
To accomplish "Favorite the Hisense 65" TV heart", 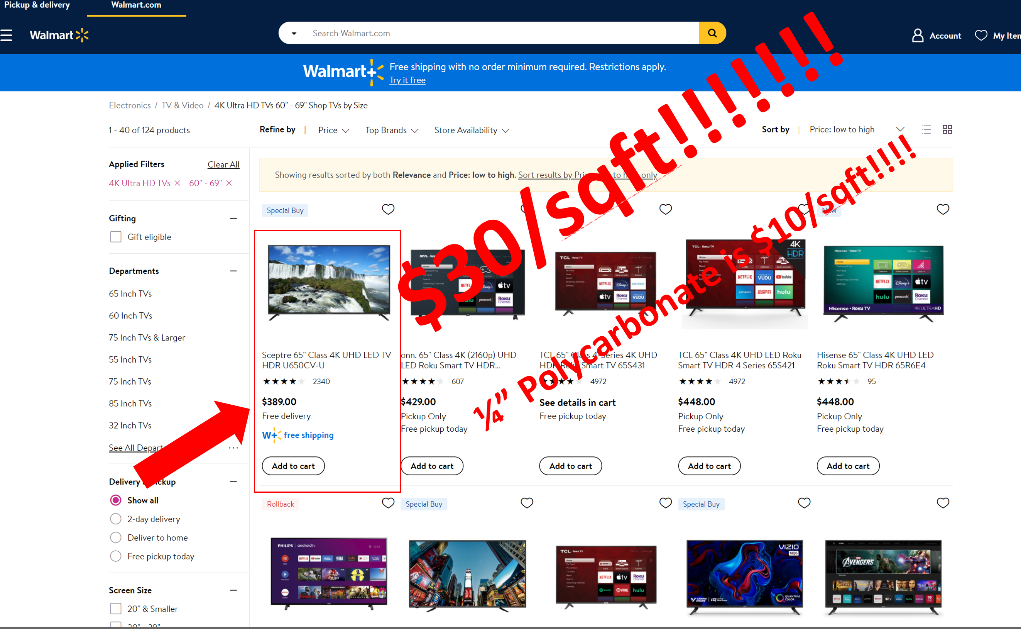I will point(942,209).
